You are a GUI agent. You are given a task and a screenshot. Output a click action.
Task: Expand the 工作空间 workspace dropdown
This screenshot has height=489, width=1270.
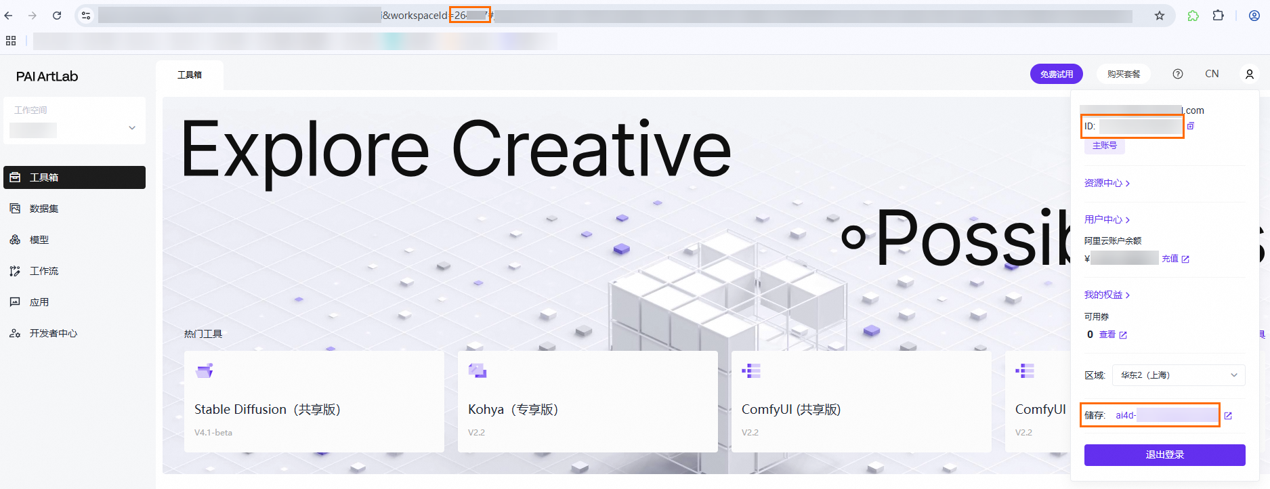pos(75,121)
